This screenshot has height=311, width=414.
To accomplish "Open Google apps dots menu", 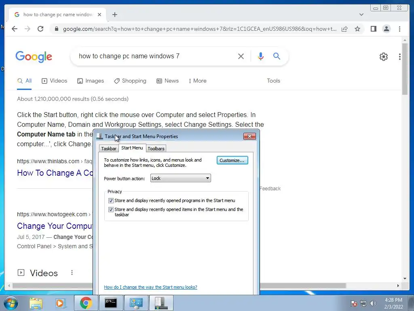I will point(399,56).
